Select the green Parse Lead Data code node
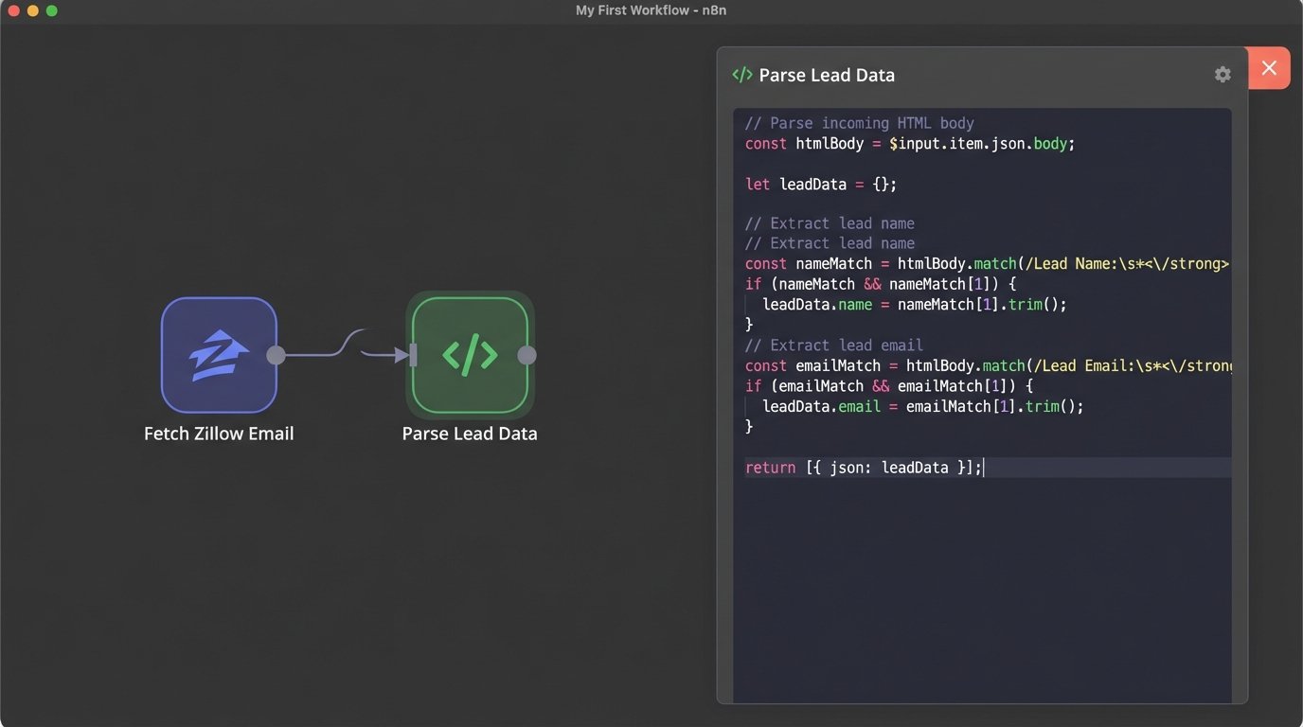 470,355
